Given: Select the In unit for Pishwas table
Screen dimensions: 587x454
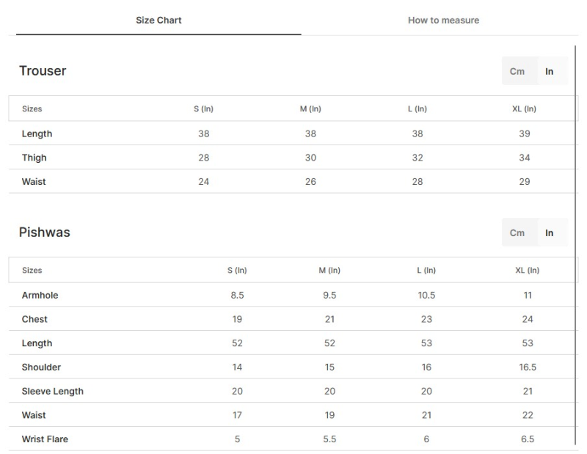Looking at the screenshot, I should tap(550, 233).
